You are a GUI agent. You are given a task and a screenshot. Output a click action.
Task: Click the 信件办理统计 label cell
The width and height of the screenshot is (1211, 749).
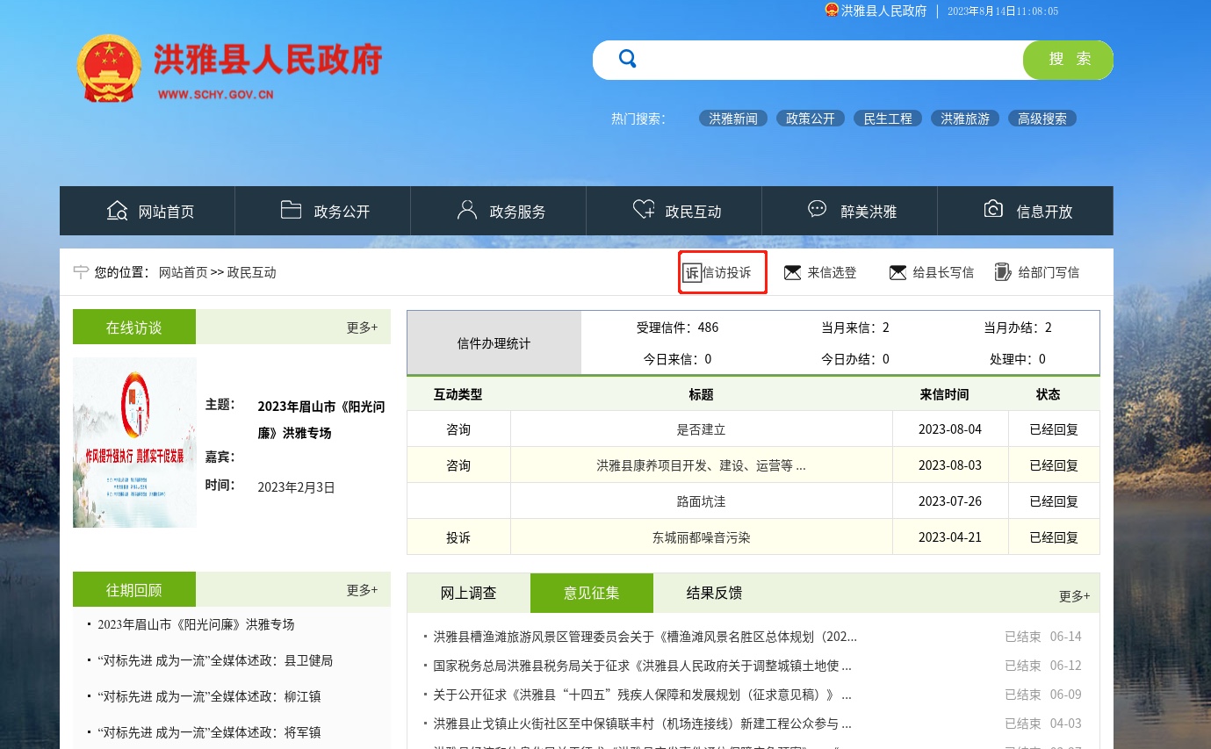494,343
